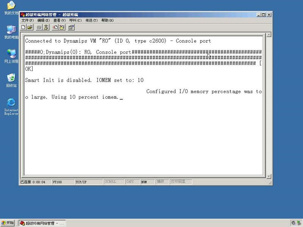303x227 pixels.
Task: Open the 编辑(E) menu
Action: pos(44,20)
